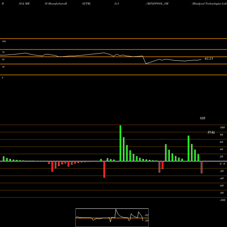Click the value 59 in mini chart

click(x=147, y=221)
